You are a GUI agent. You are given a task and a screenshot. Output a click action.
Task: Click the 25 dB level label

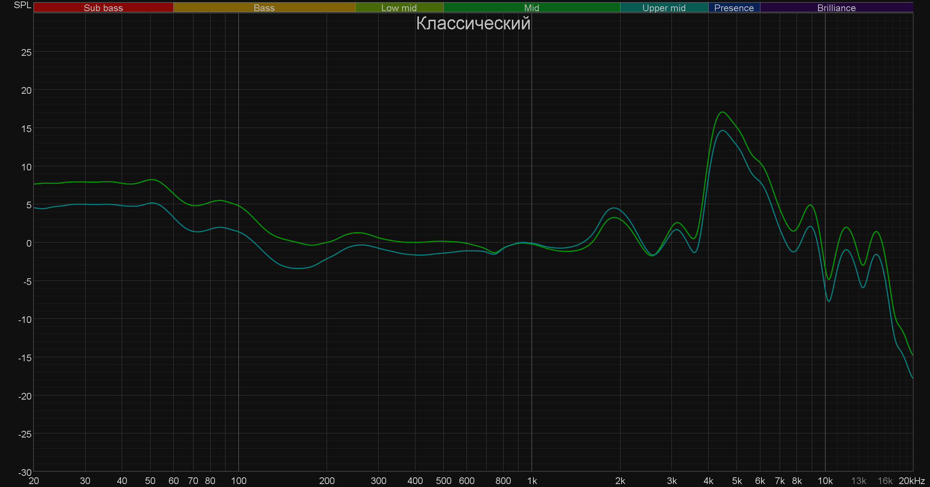click(x=26, y=52)
